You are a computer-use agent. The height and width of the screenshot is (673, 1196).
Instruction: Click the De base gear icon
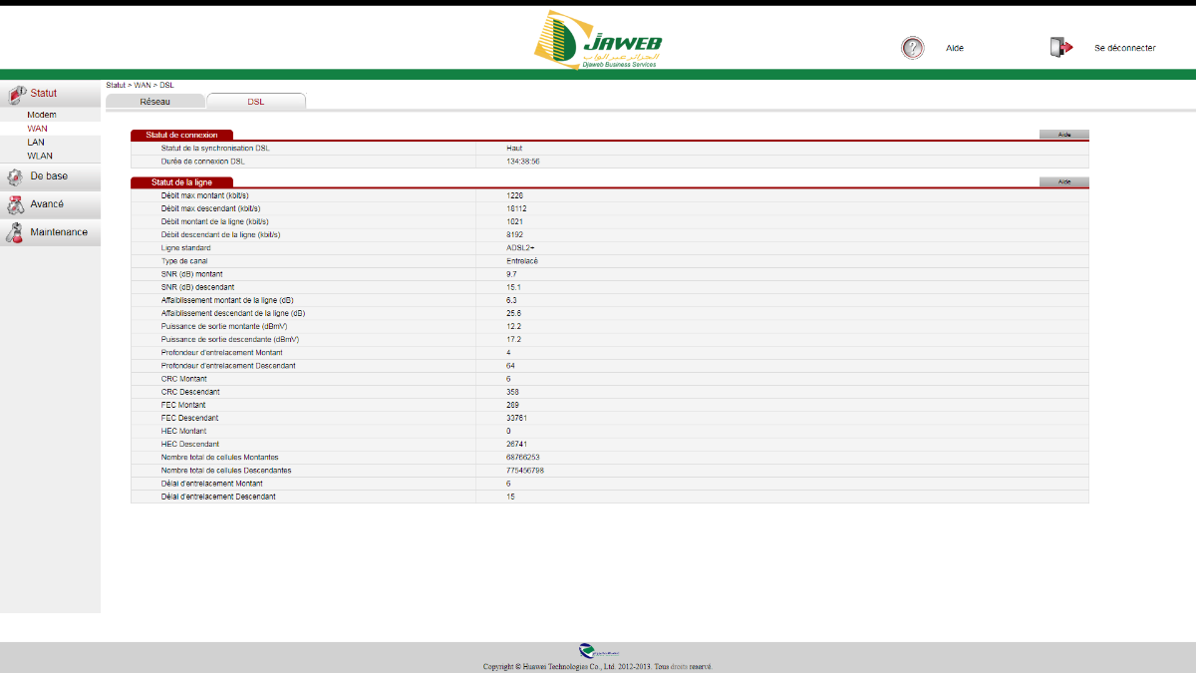coord(15,177)
